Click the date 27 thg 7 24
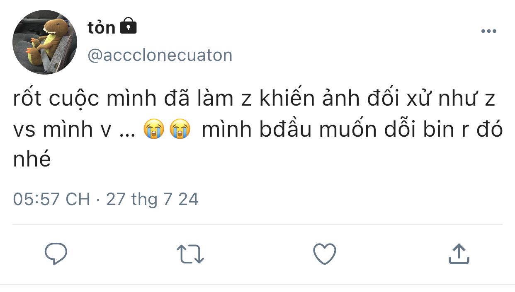The height and width of the screenshot is (292, 515). click(152, 199)
